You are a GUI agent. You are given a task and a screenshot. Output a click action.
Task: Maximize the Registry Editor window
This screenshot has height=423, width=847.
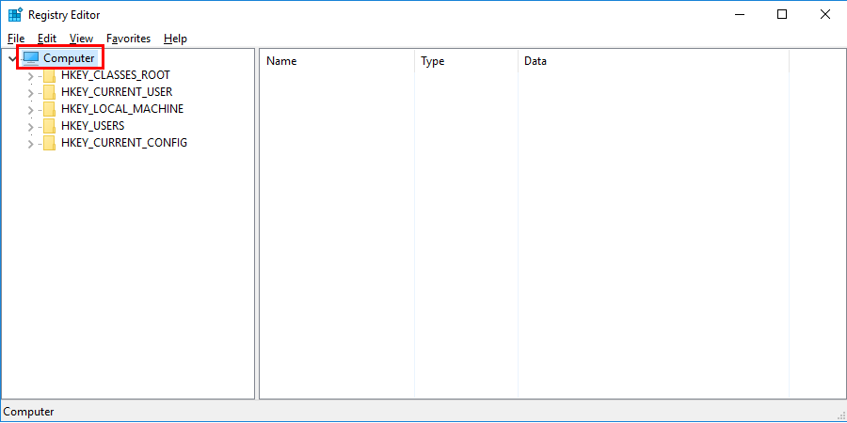(x=782, y=14)
